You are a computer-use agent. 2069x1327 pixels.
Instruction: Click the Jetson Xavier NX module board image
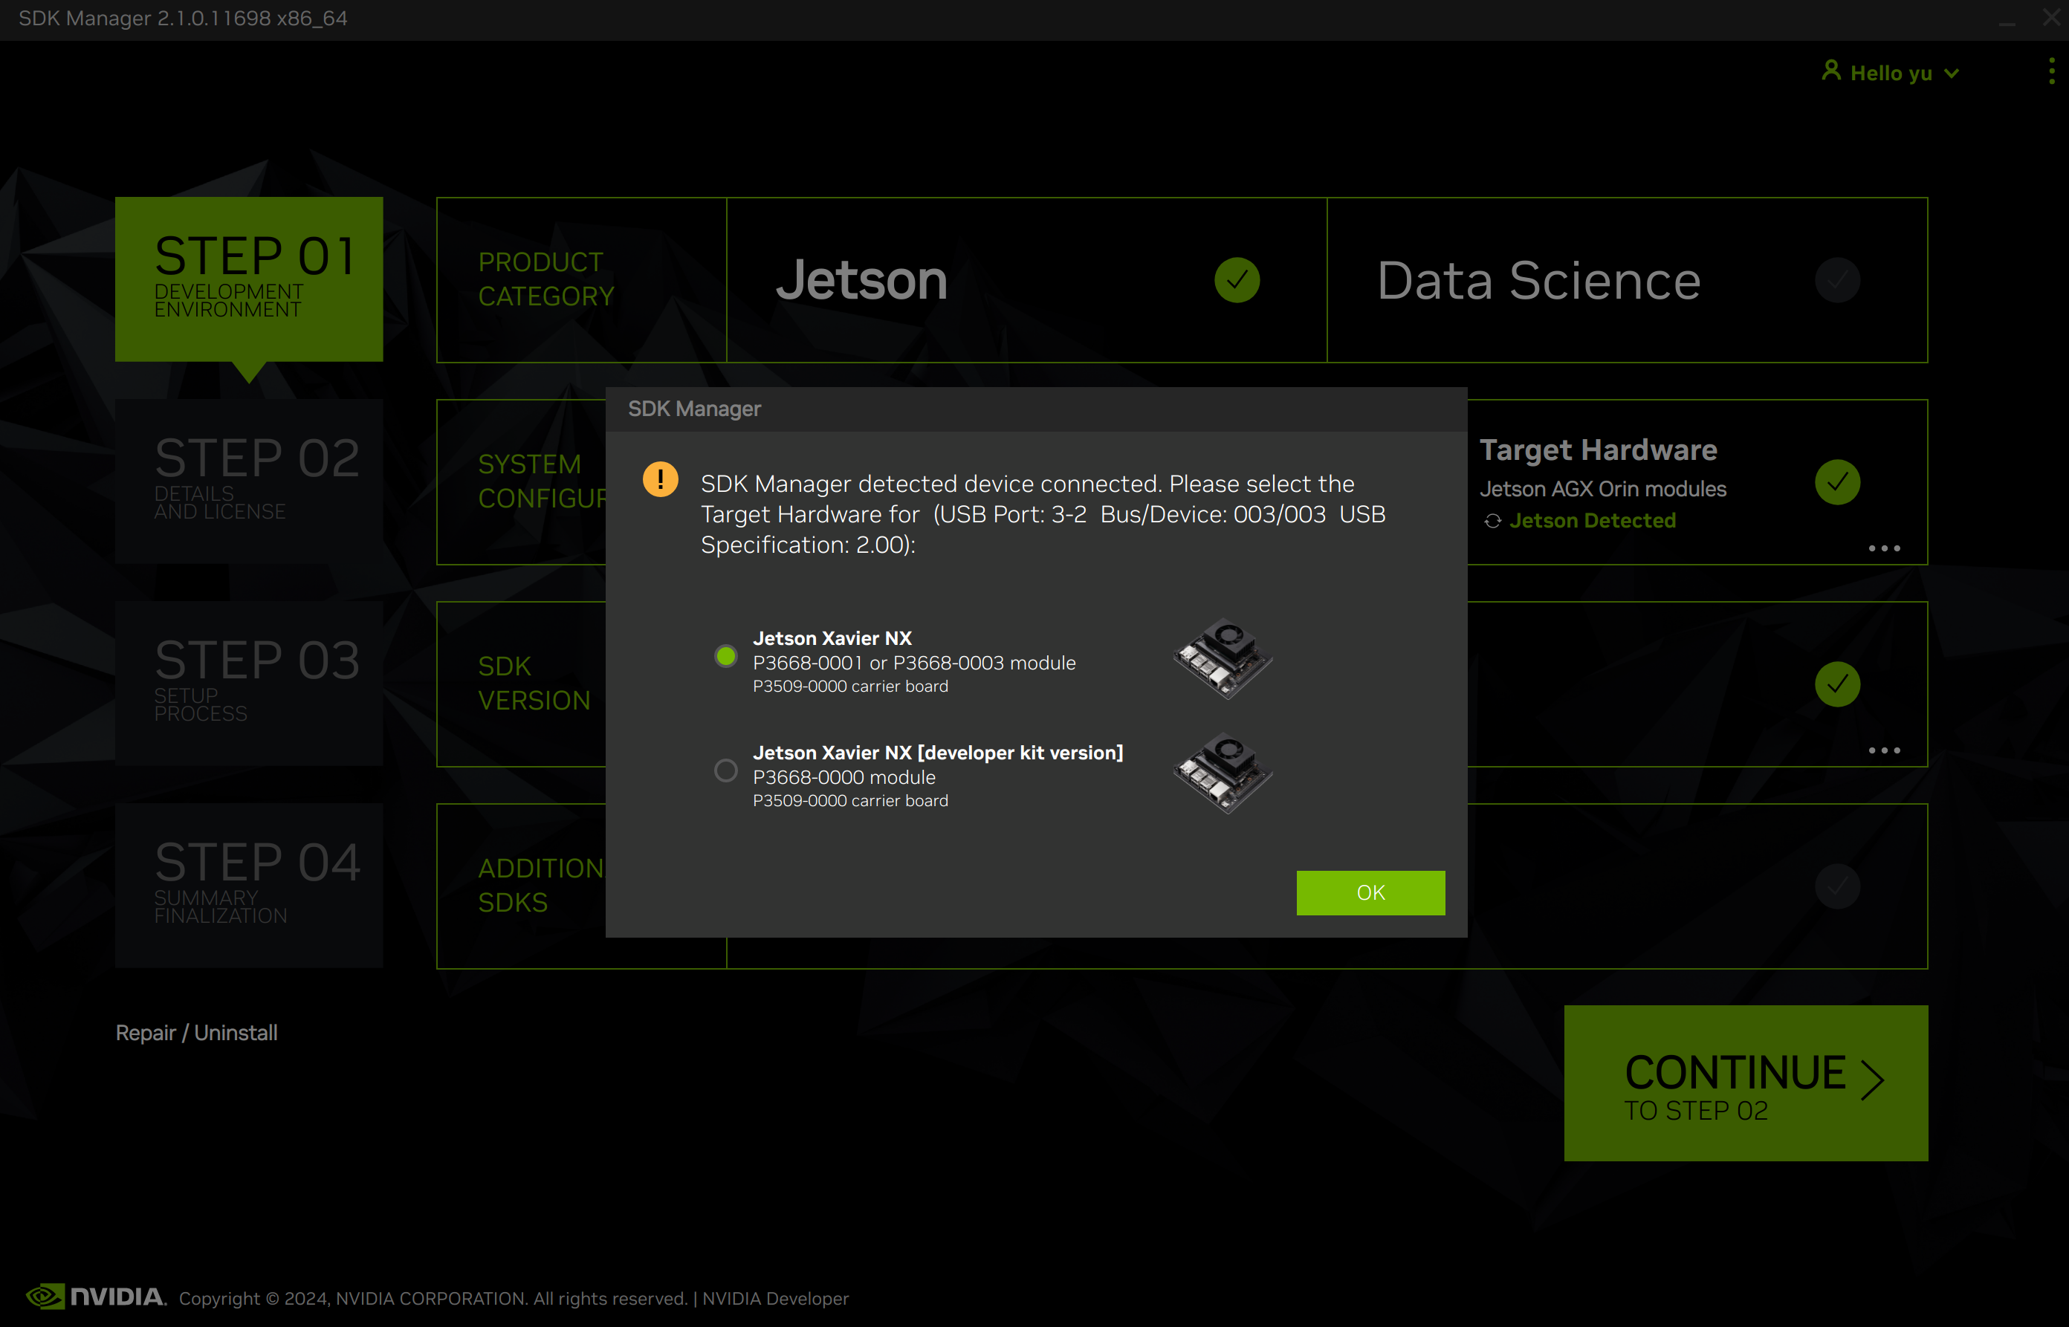(x=1223, y=658)
